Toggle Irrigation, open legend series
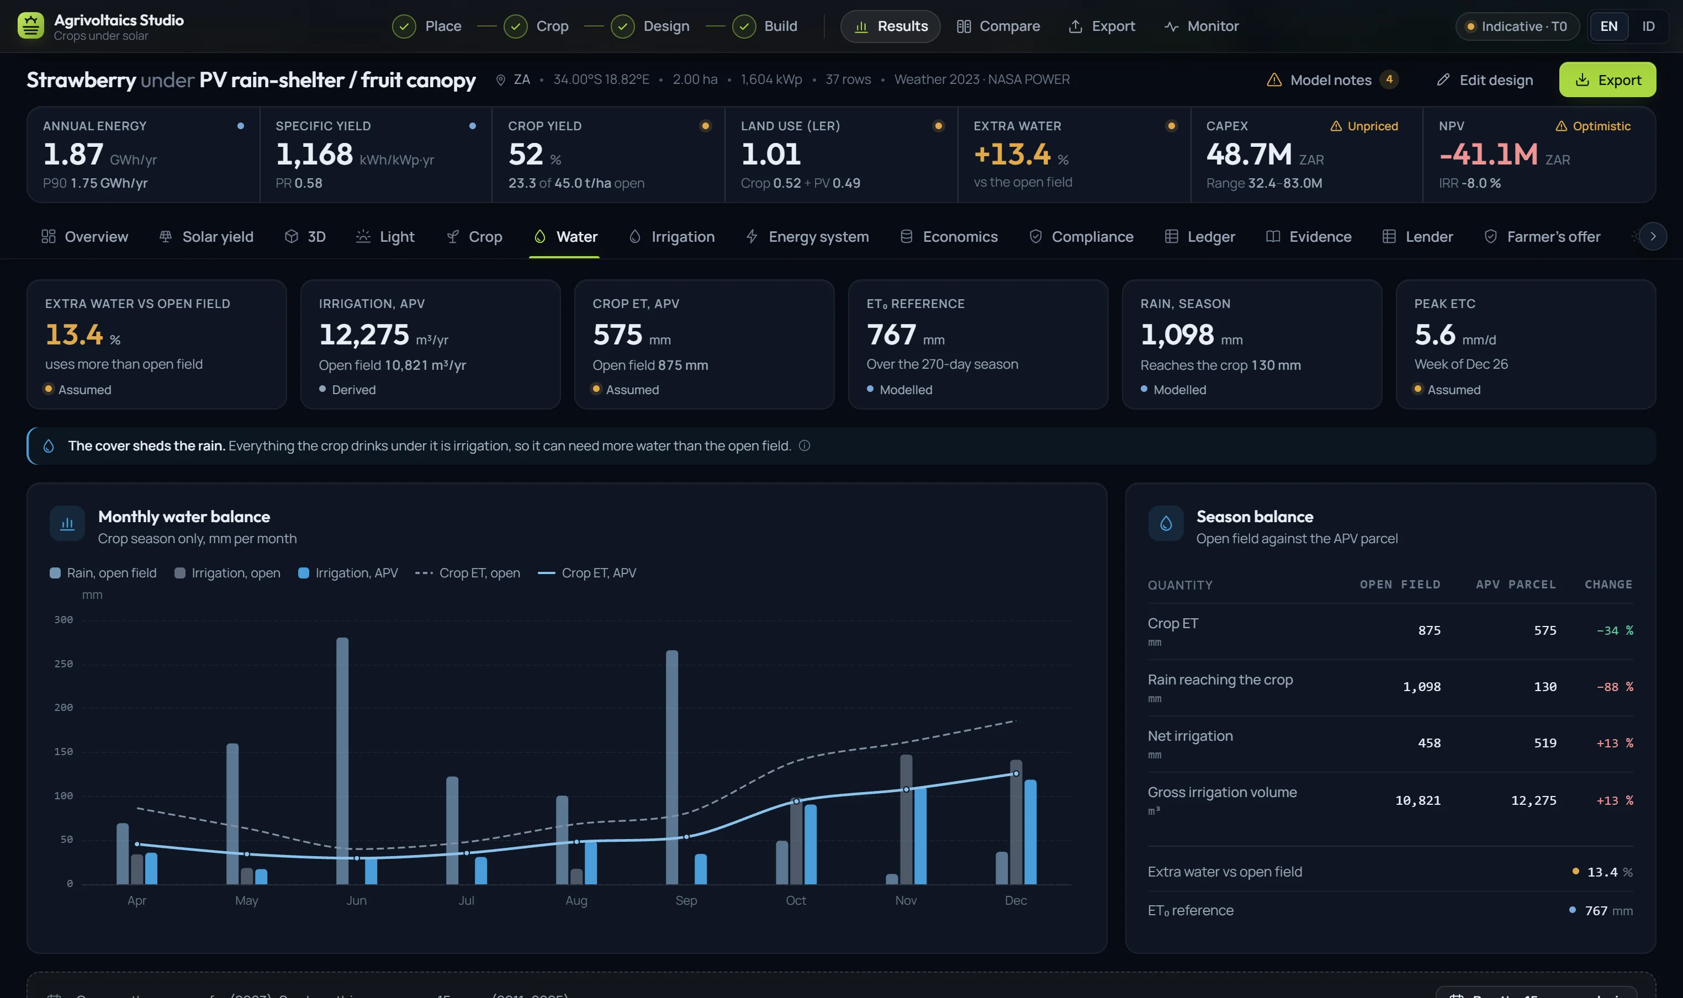Viewport: 1683px width, 998px height. (227, 573)
